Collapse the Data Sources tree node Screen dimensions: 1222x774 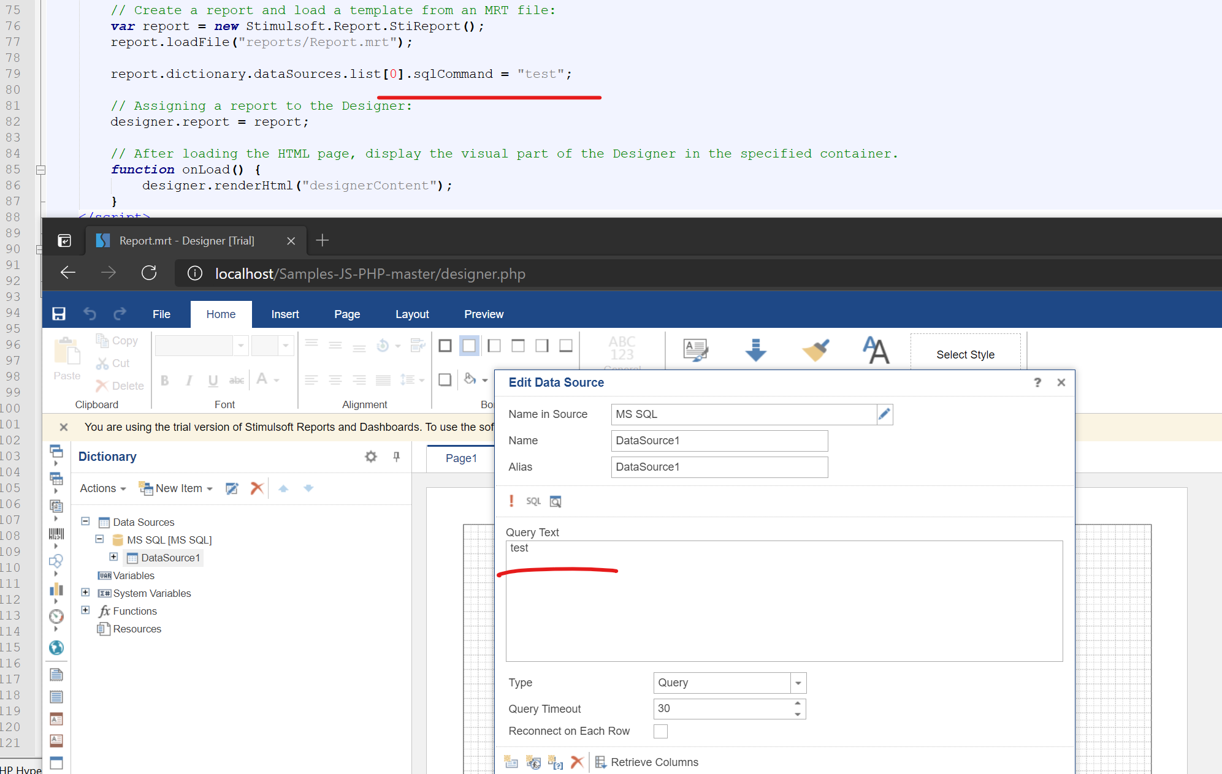coord(85,522)
